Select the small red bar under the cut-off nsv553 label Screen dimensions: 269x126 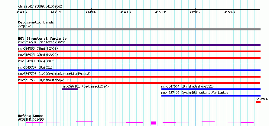point(258,102)
